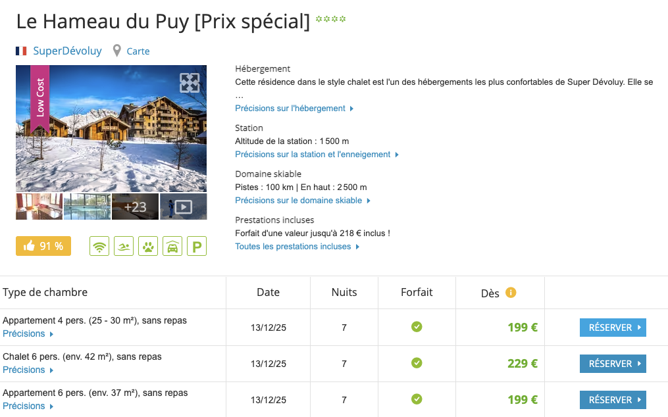Click Réserver for the Chalet 6 pers.
668x417 pixels.
pyautogui.click(x=613, y=364)
